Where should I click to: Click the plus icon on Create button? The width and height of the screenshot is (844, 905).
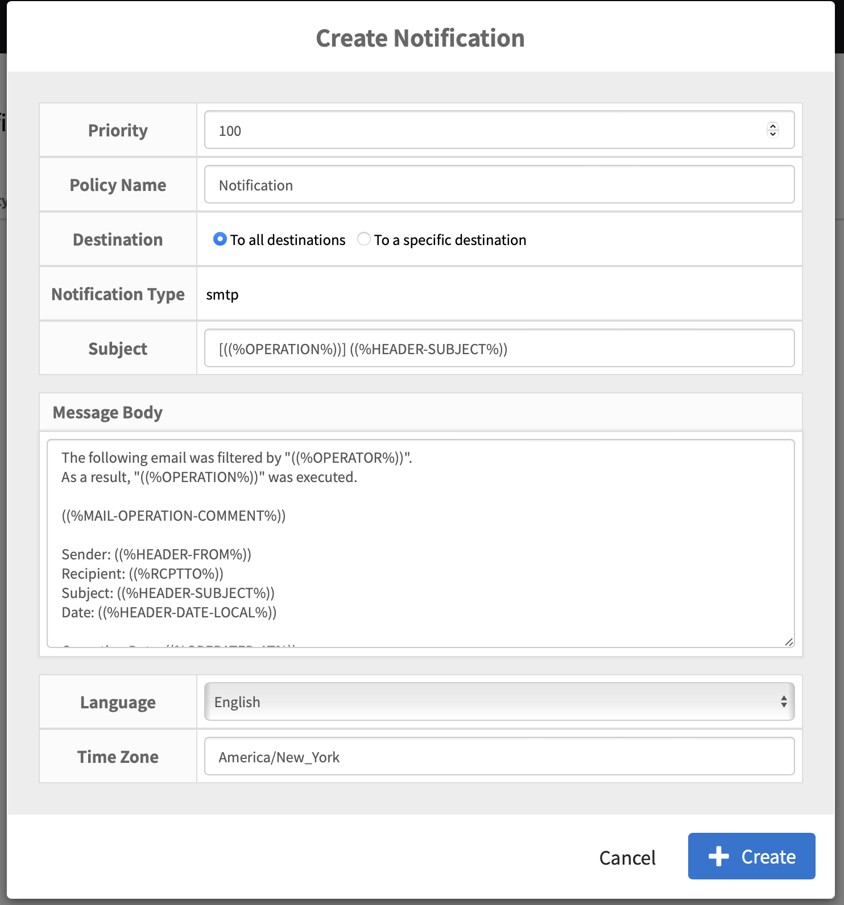tap(718, 856)
